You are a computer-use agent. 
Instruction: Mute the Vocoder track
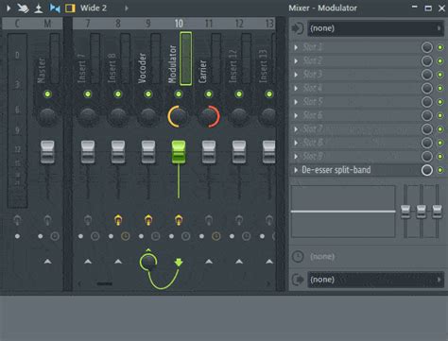(x=148, y=94)
